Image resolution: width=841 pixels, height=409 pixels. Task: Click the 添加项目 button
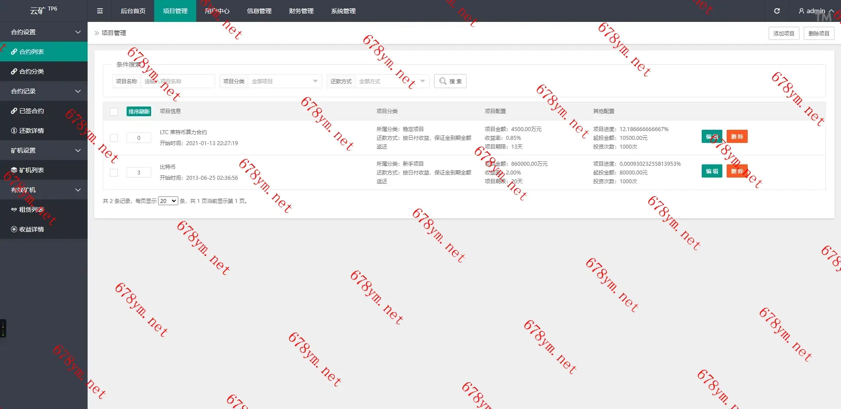coord(784,33)
